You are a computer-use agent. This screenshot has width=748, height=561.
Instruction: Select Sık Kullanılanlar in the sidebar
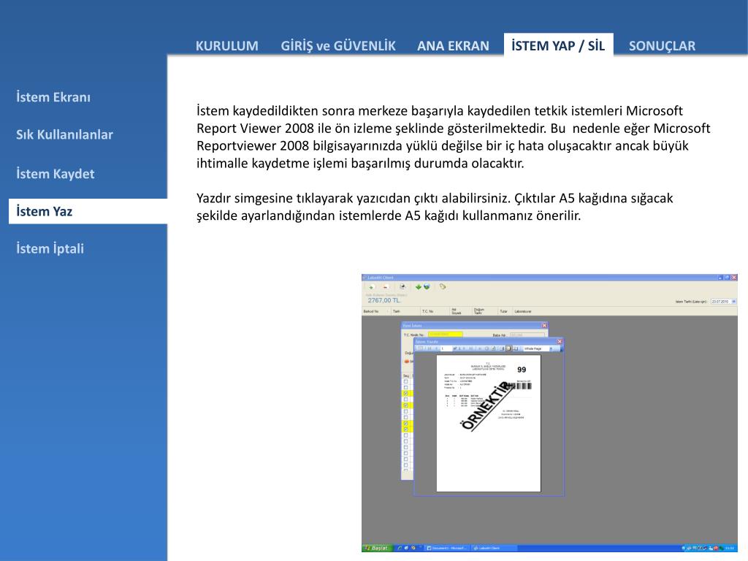pos(64,134)
